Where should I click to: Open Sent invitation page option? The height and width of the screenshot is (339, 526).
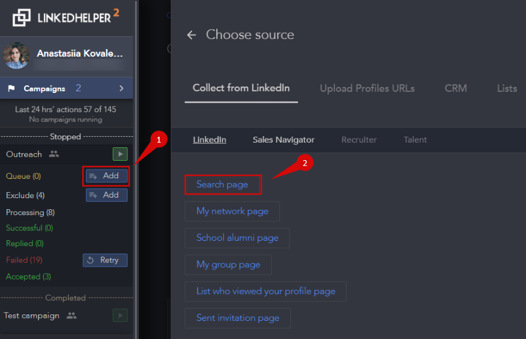click(x=238, y=318)
